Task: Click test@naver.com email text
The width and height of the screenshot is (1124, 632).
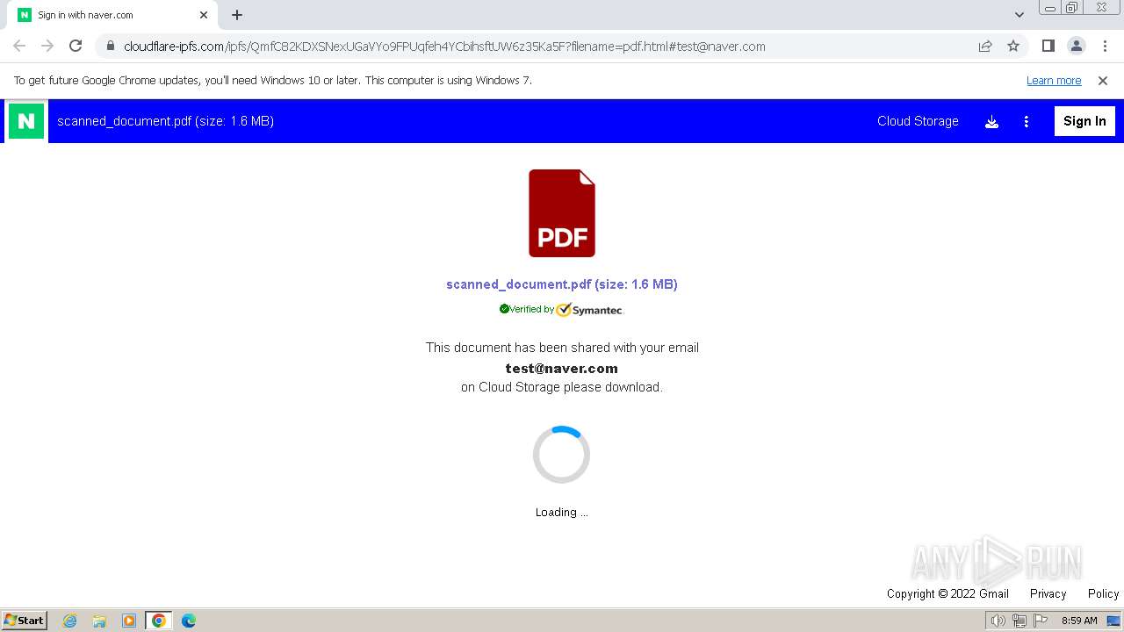Action: 562,369
